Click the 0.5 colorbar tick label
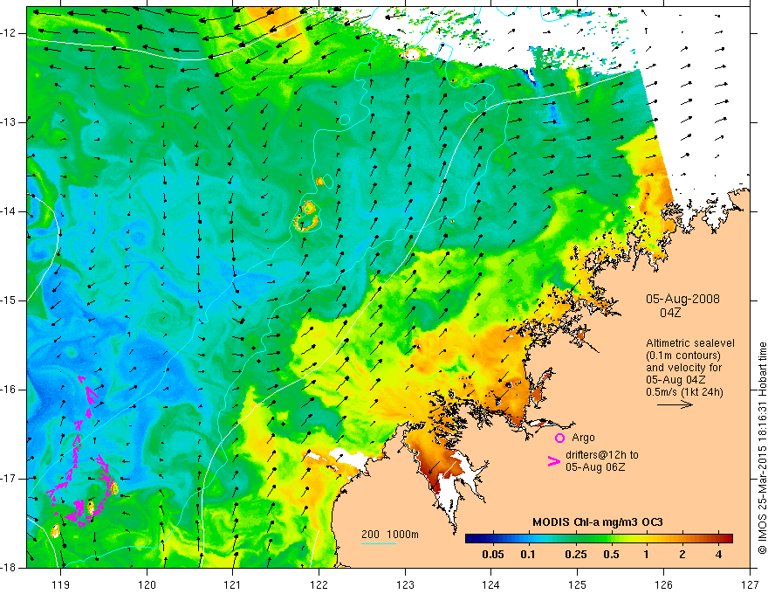768x594 pixels. [x=611, y=555]
